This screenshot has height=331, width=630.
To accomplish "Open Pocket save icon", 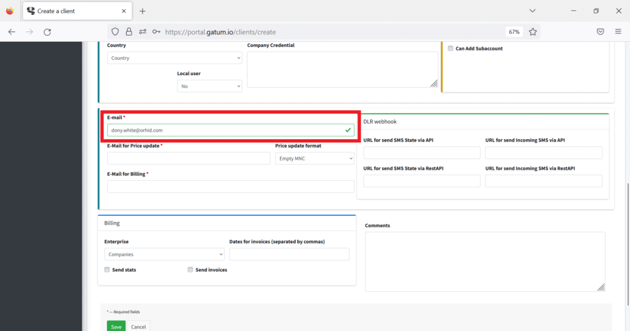I will point(600,32).
